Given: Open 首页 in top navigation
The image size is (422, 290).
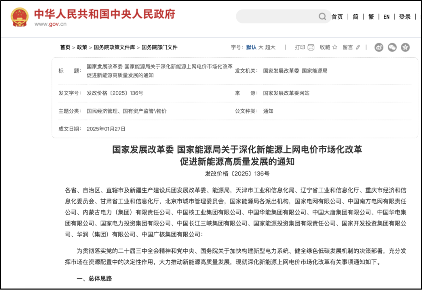Looking at the screenshot, I should click(x=337, y=17).
